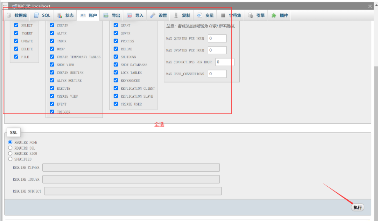Screen dimensions: 378x221
Task: Click the SQL sheet icon
Action: (36, 15)
